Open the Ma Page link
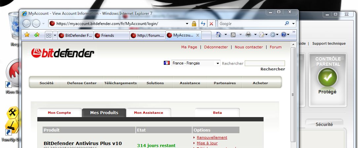 click(189, 47)
